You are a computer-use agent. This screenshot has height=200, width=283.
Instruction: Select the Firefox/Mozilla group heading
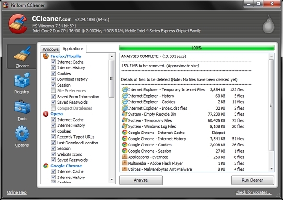[x=66, y=56]
